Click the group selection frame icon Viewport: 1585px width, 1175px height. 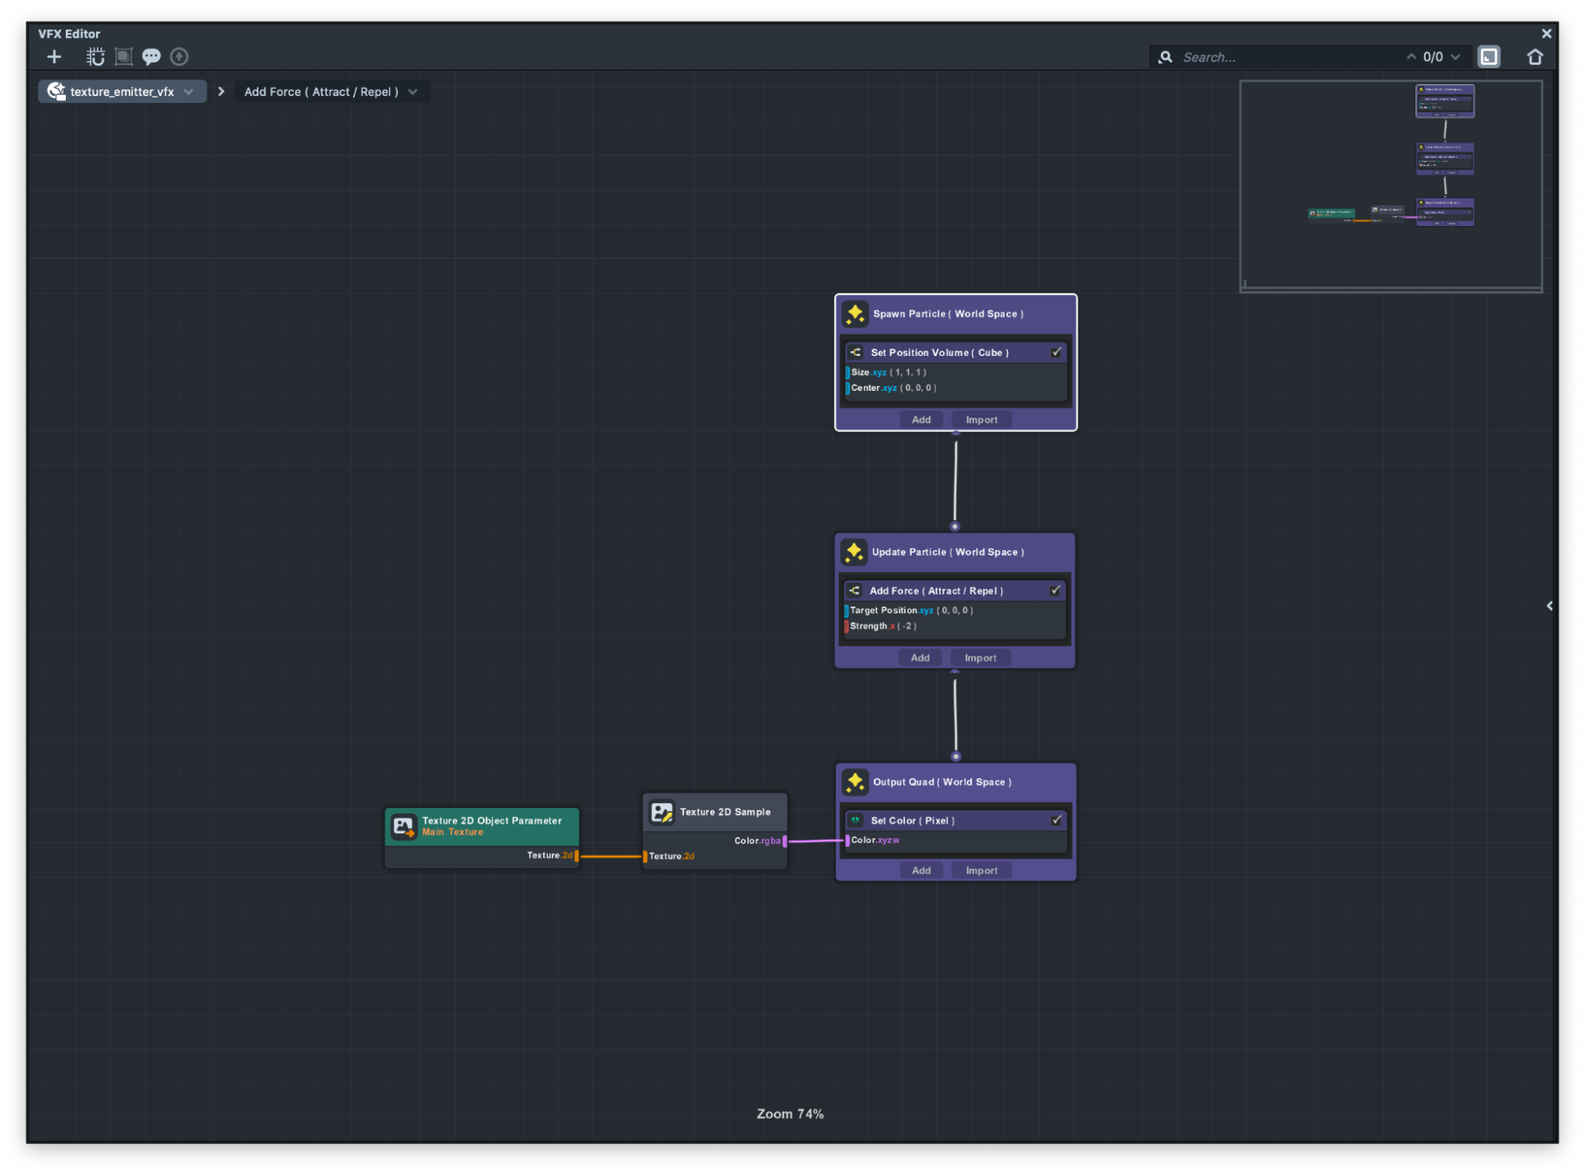(123, 56)
